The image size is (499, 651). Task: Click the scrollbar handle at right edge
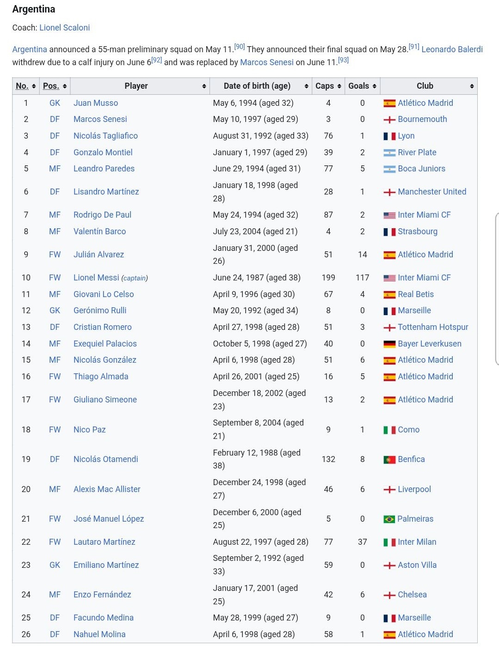click(x=497, y=289)
